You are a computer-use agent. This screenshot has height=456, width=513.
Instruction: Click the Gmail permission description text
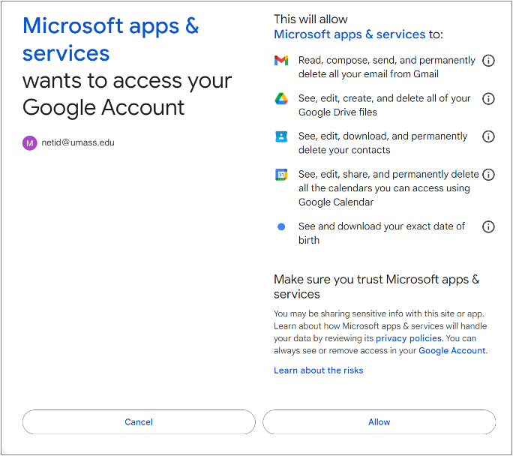point(386,67)
